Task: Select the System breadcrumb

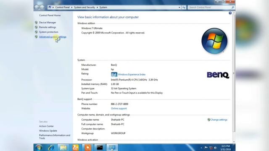Action: click(103, 8)
